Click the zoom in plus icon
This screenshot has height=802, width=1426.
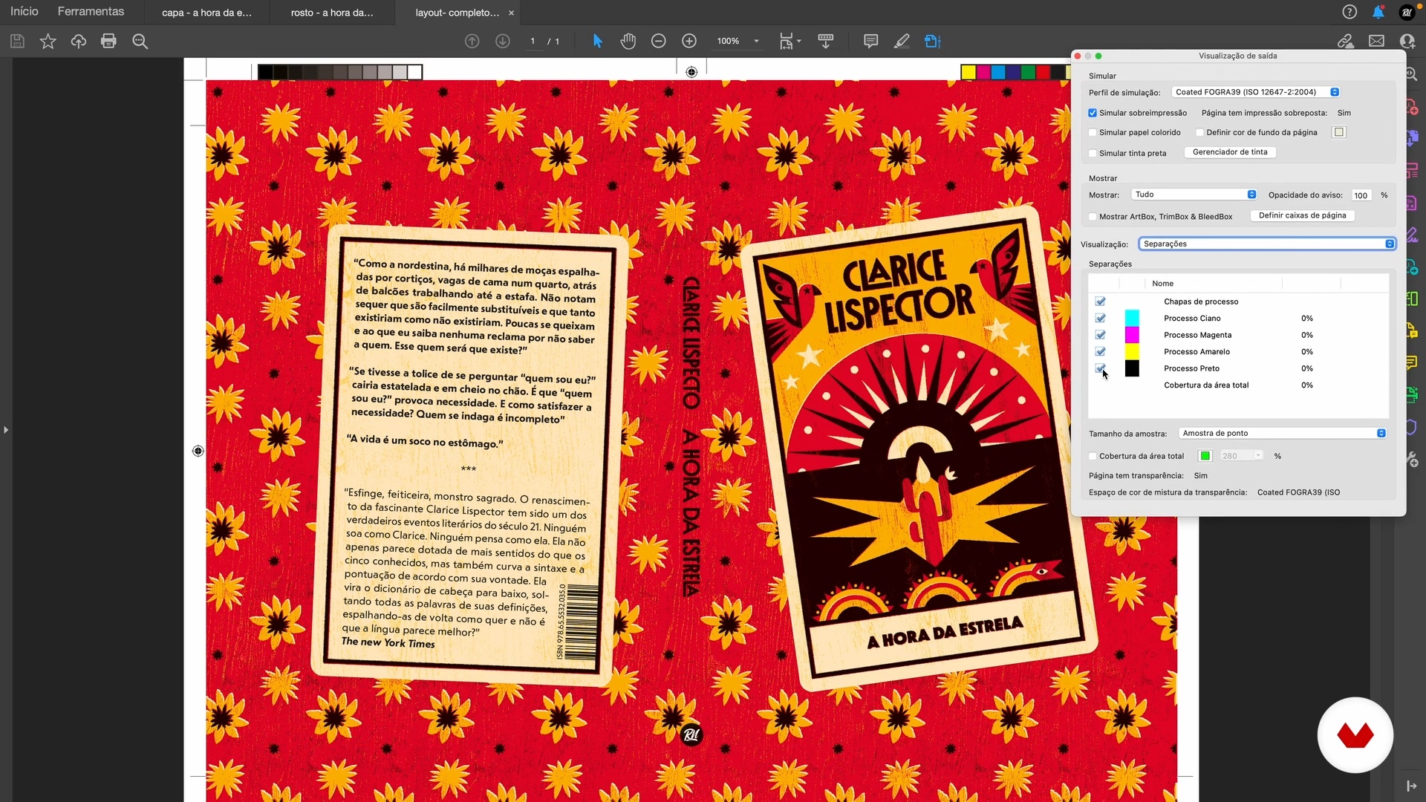click(689, 42)
